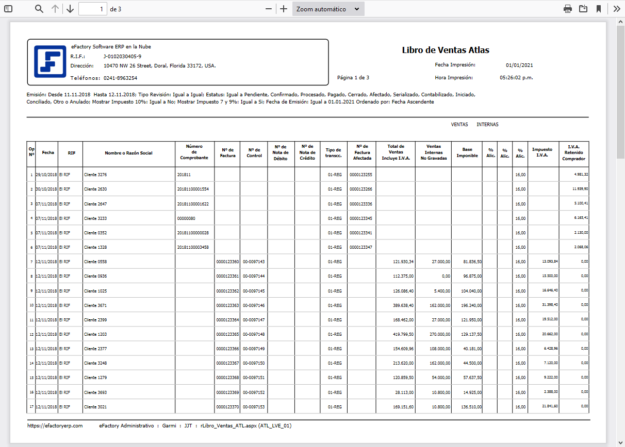This screenshot has height=447, width=625.
Task: Zoom in with the plus button
Action: pos(283,9)
